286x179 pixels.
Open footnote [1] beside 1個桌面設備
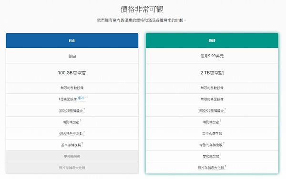(78, 98)
